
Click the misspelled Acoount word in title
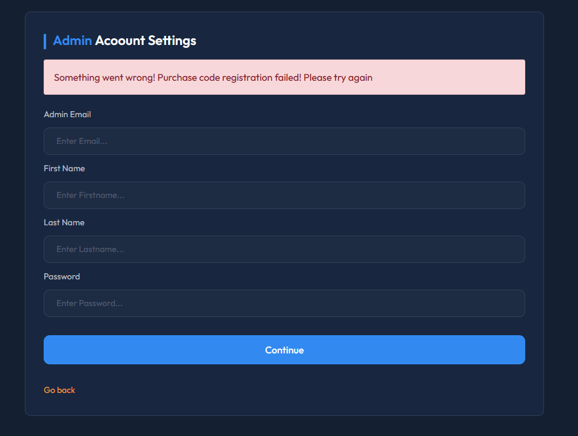click(x=120, y=41)
